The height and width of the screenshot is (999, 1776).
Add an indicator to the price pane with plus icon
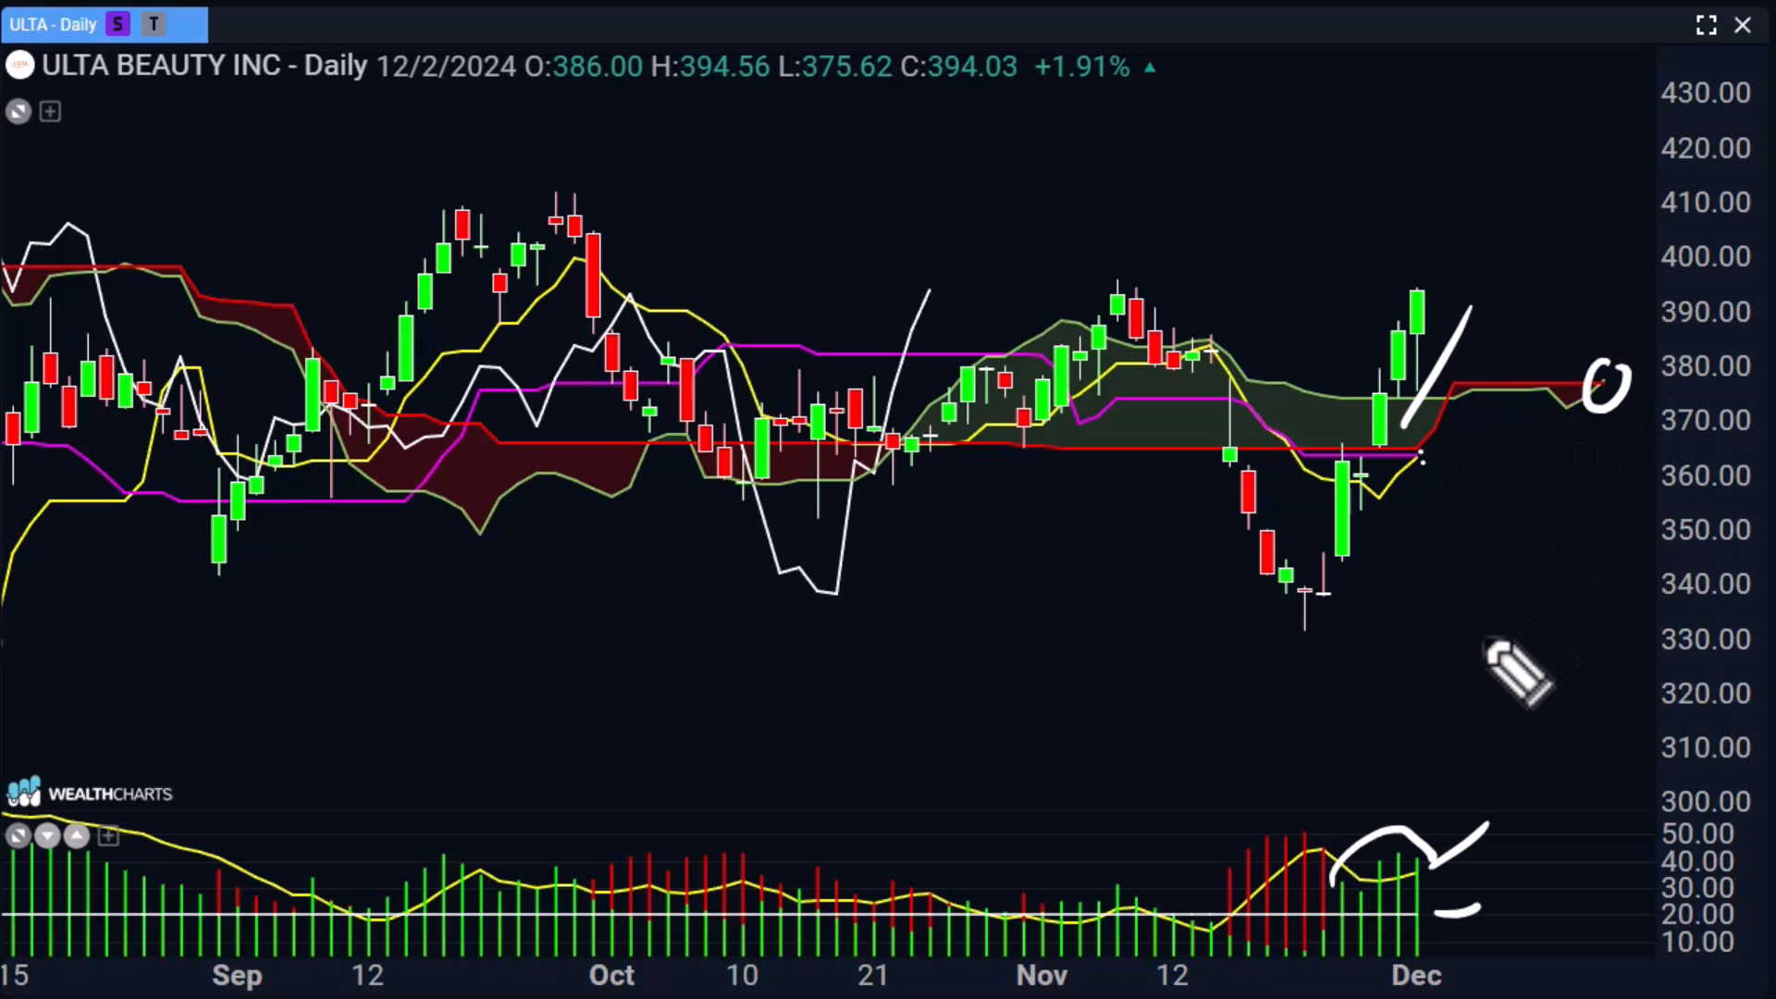[50, 112]
